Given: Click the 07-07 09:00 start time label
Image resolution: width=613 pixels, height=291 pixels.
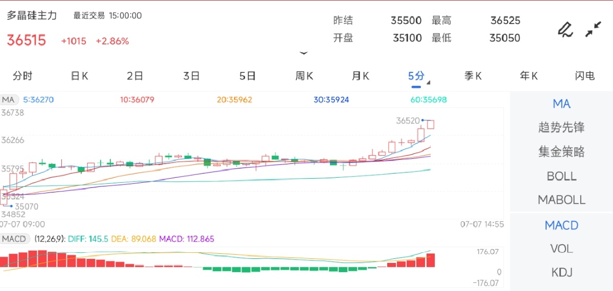Looking at the screenshot, I should 22,224.
